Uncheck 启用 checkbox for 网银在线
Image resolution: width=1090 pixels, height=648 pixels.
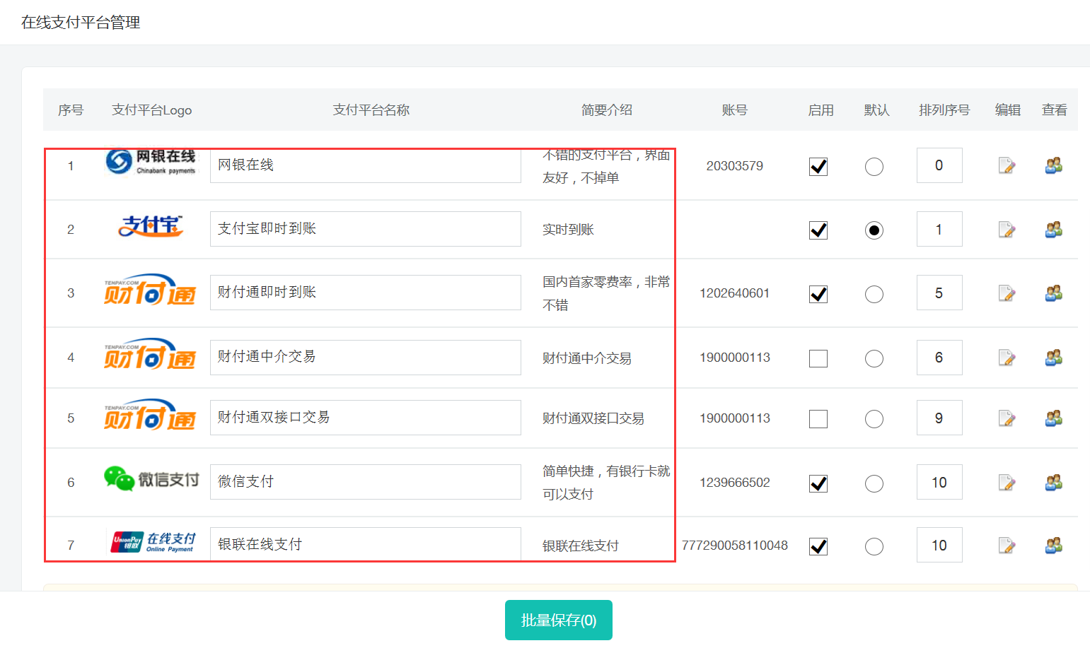(818, 167)
